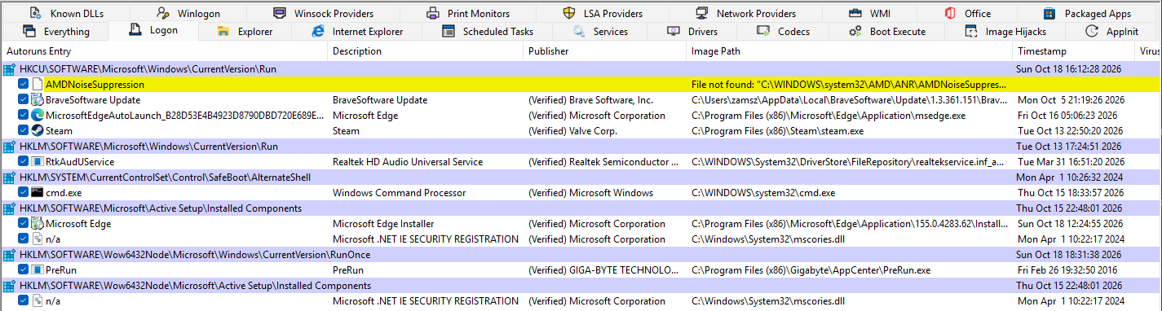Click the Edge icon beside MicrosoftEdgeAutoLaunch entry
The image size is (1162, 311).
tap(38, 116)
